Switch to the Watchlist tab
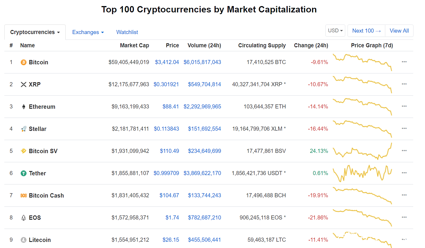This screenshot has height=248, width=425. [127, 32]
